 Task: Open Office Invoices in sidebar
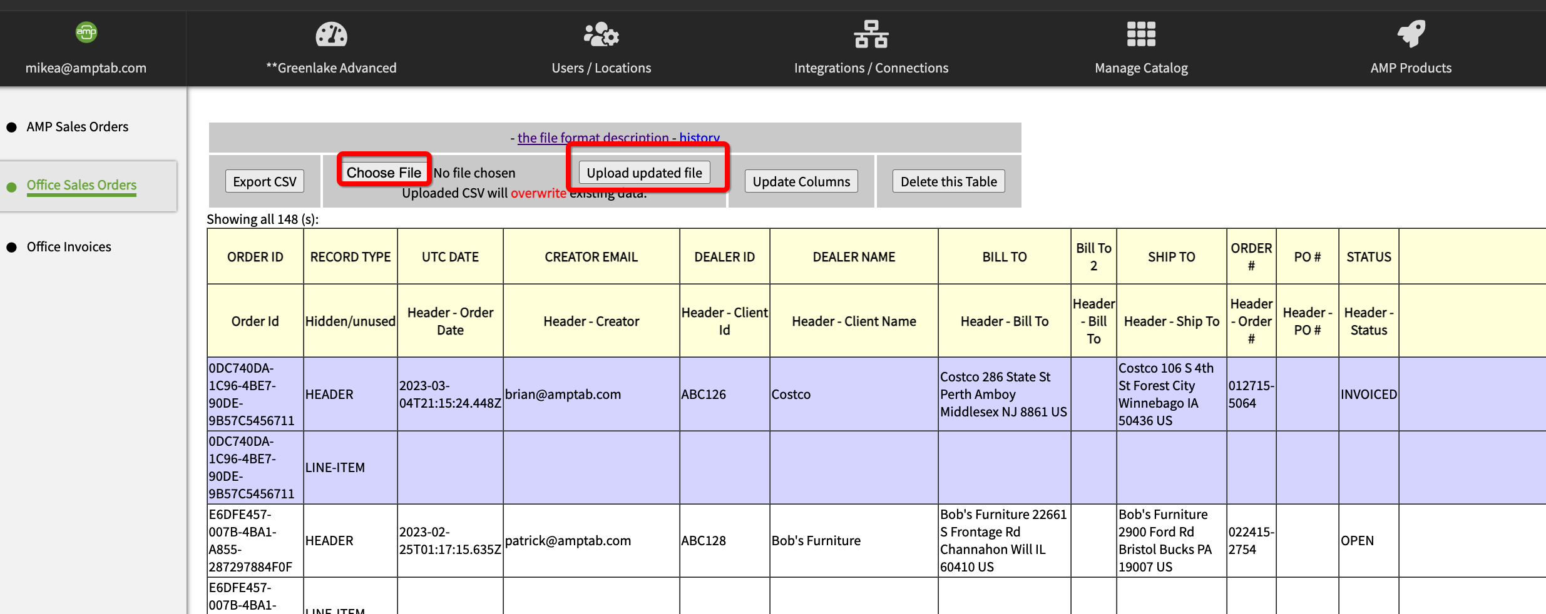pyautogui.click(x=69, y=247)
